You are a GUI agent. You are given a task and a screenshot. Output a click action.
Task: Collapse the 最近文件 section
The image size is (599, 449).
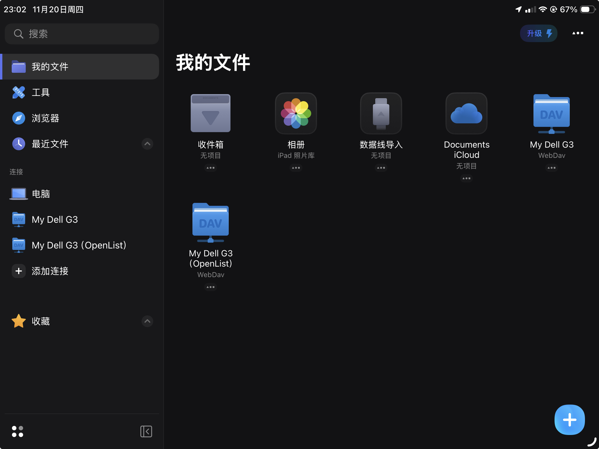click(147, 144)
